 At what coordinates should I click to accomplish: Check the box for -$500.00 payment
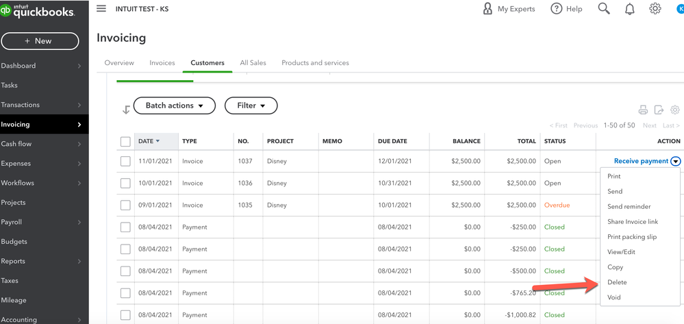125,271
